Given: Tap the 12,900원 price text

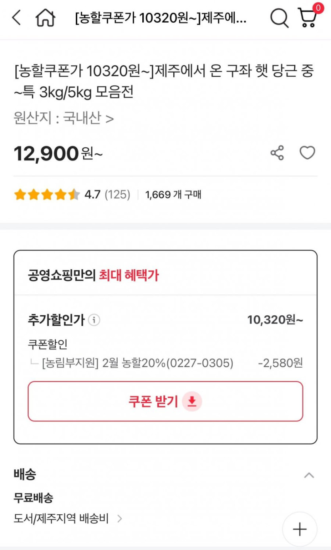Looking at the screenshot, I should point(58,153).
